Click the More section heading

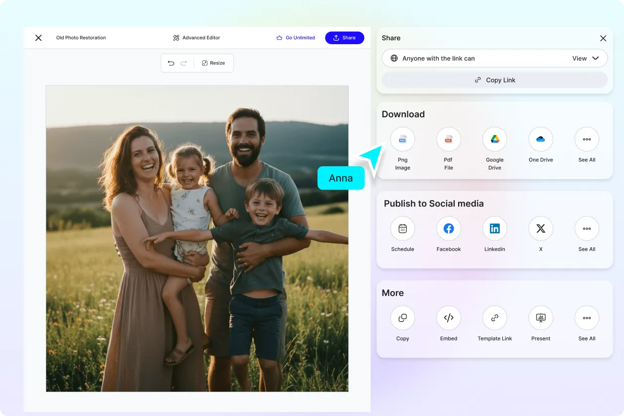pyautogui.click(x=392, y=293)
